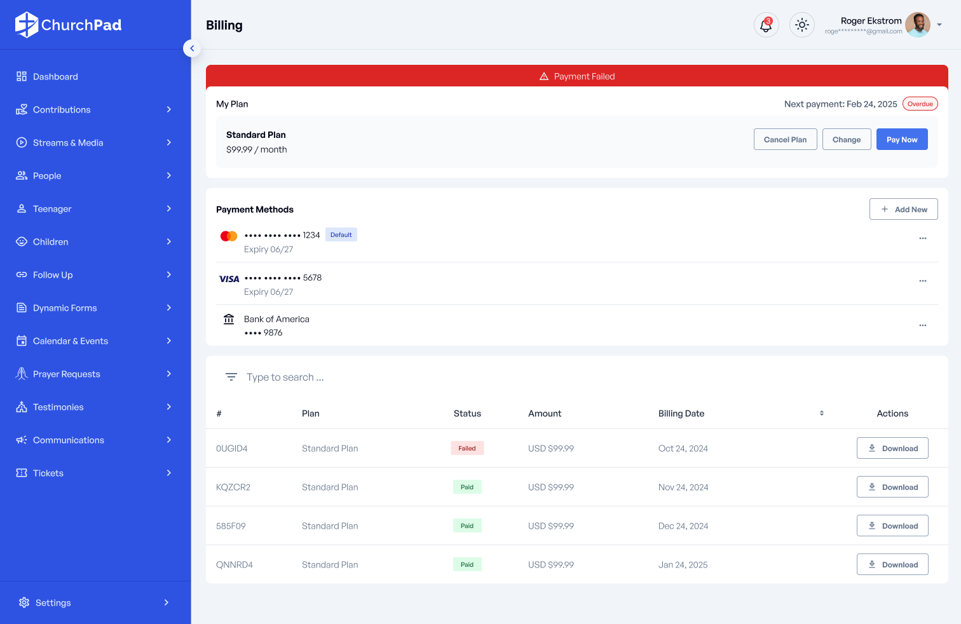Toggle the light/dark theme sun icon

point(802,25)
